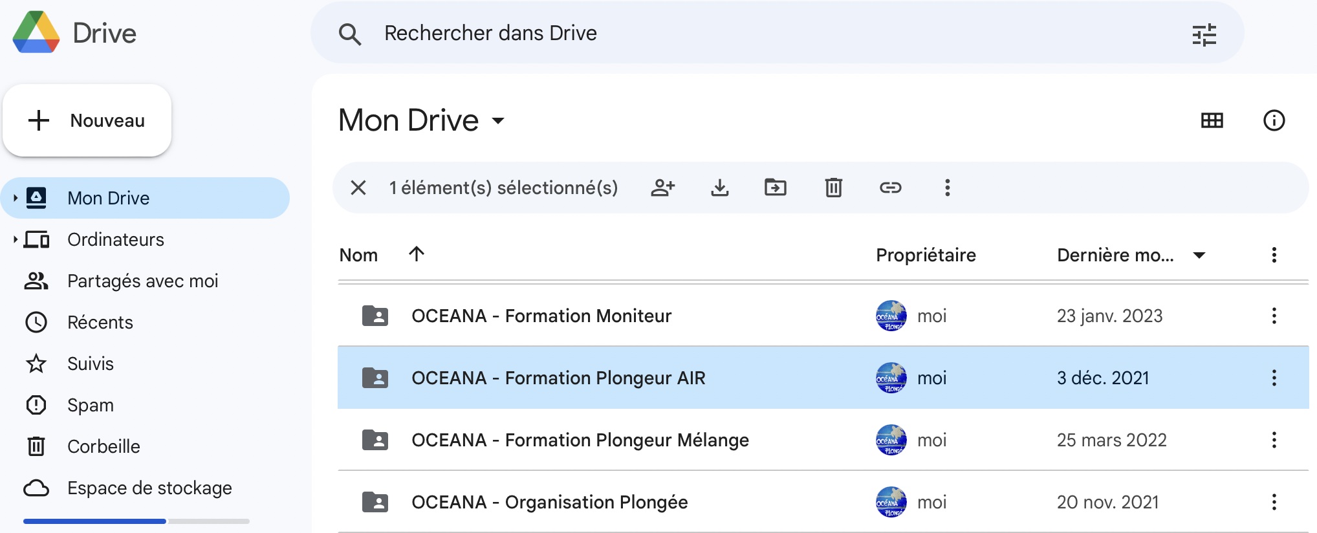Image resolution: width=1317 pixels, height=533 pixels.
Task: Open more actions for OCEANA - Formation Moniteur
Action: [1274, 316]
